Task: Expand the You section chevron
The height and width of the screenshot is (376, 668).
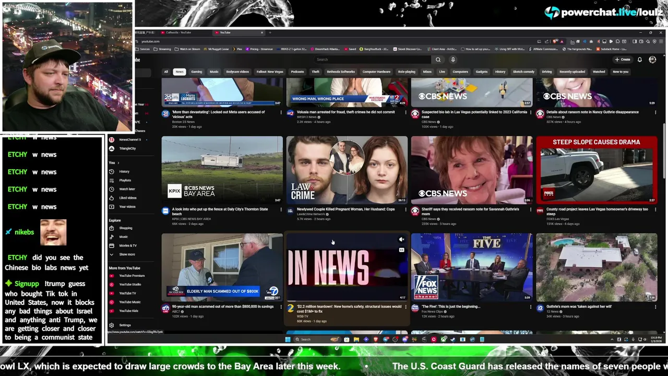Action: tap(118, 163)
